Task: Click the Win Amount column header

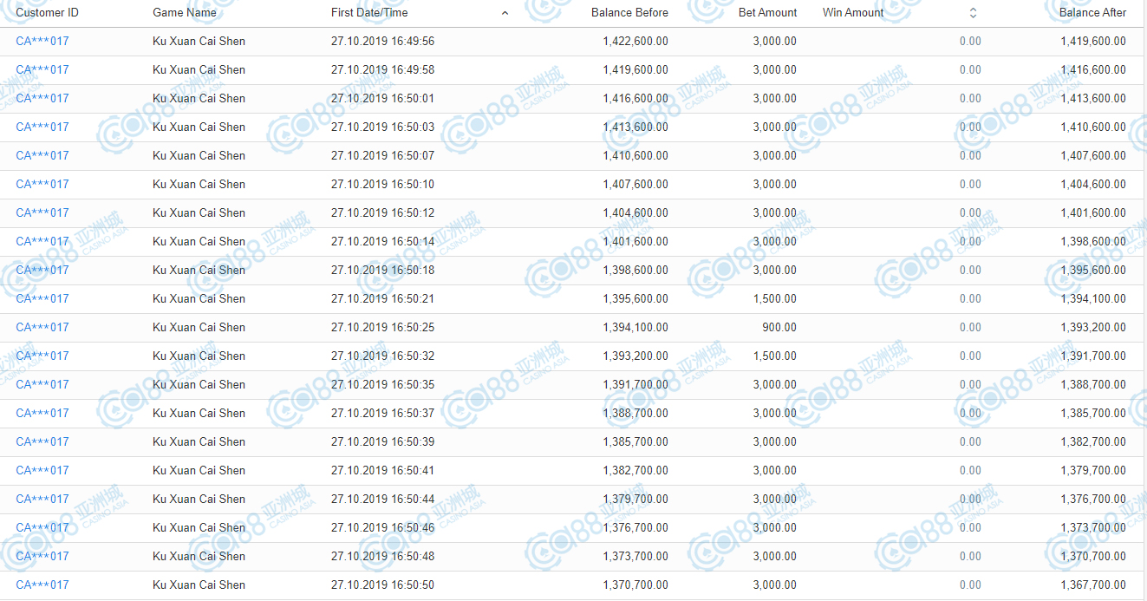Action: (853, 13)
